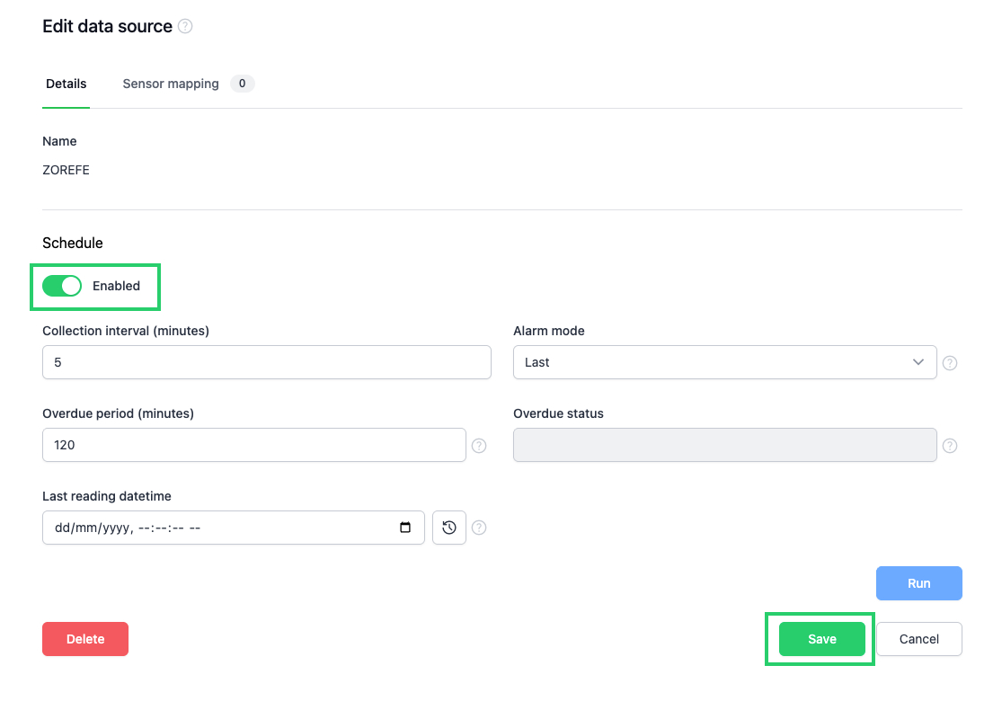993x710 pixels.
Task: Click the help icon beside Alarm mode
Action: [x=950, y=362]
